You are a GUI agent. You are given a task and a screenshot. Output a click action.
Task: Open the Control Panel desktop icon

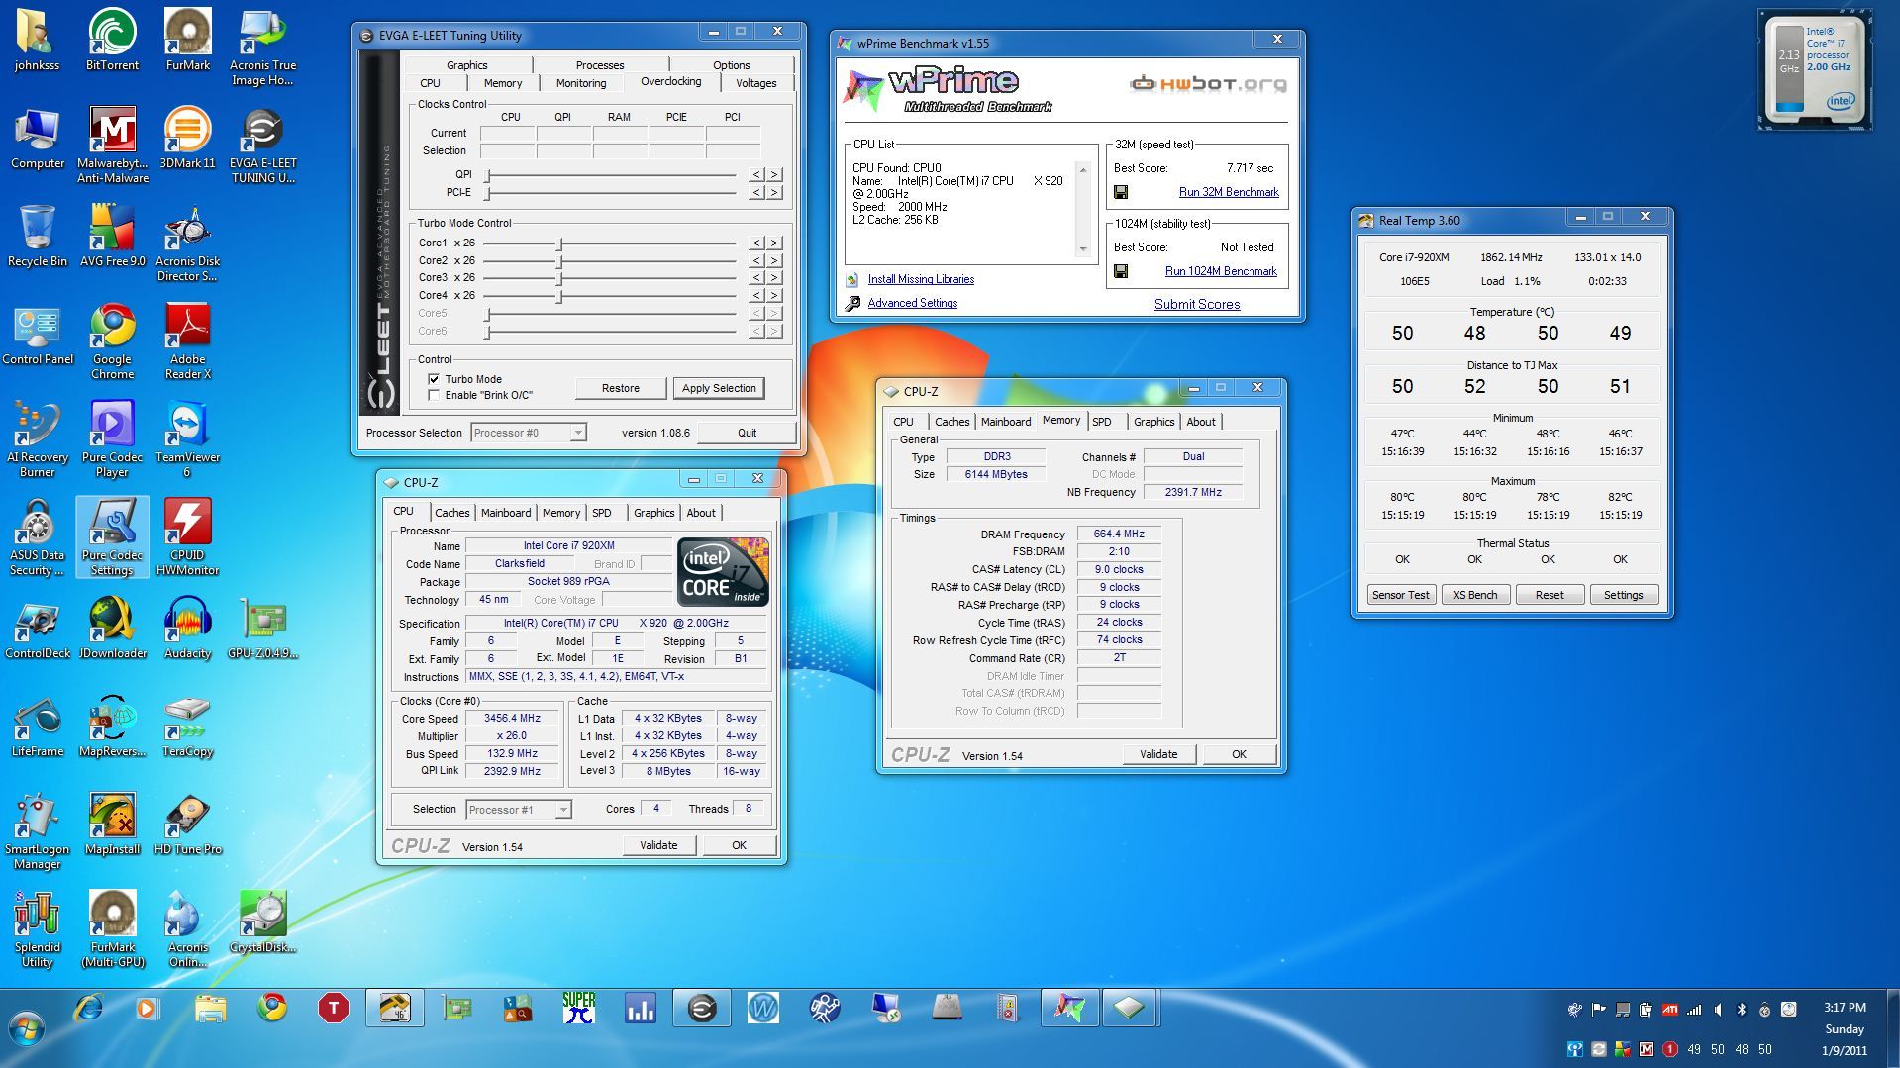(x=37, y=334)
